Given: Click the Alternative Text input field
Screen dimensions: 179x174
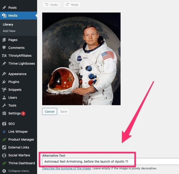Looking at the screenshot, I should [111, 161].
